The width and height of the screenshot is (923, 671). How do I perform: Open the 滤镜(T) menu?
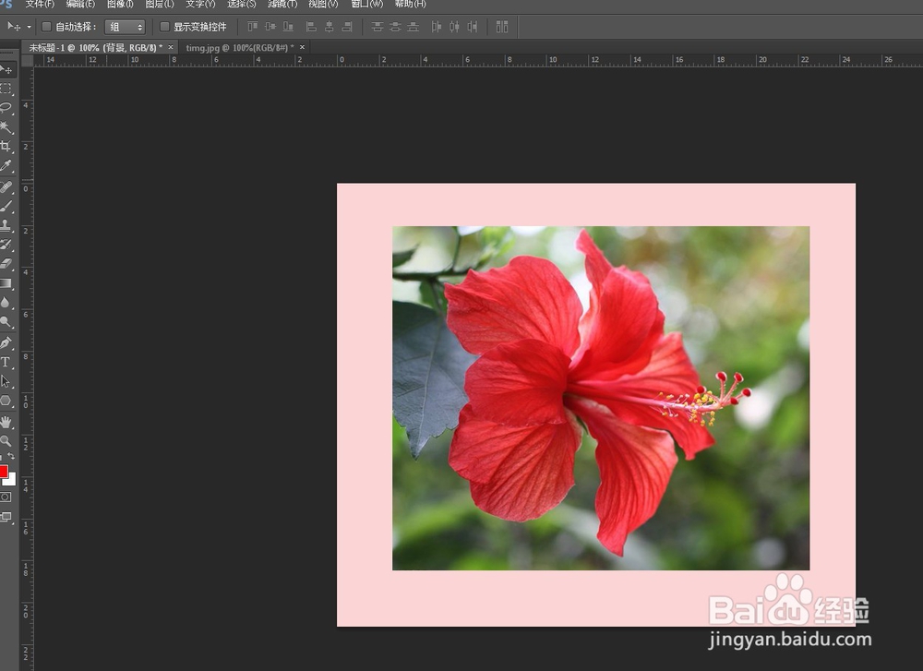pos(282,4)
